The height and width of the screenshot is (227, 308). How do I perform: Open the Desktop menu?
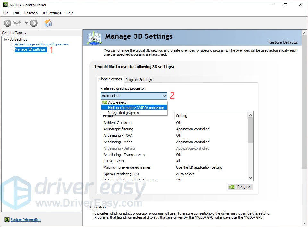pos(30,13)
